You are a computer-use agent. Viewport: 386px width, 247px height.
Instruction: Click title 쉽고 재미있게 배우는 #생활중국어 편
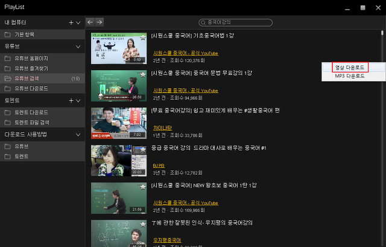pos(215,111)
